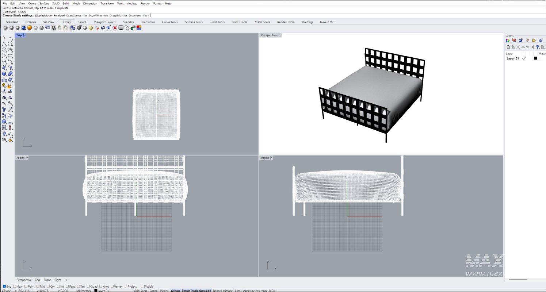Open the layer filter funnel icon
This screenshot has width=546, height=292.
[538, 47]
